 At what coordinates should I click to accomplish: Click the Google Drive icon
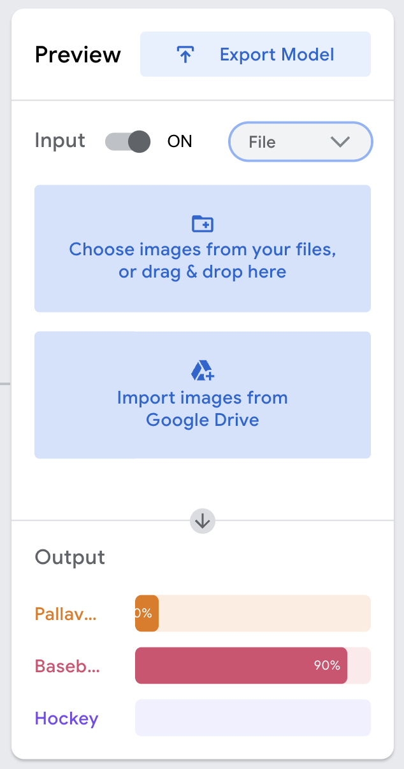[x=203, y=370]
